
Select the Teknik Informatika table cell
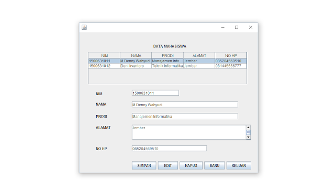pos(167,66)
